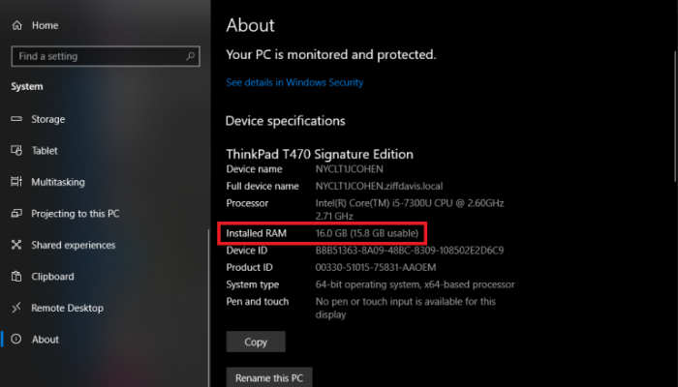Go to Multitasking settings
The width and height of the screenshot is (678, 387).
[x=58, y=182]
